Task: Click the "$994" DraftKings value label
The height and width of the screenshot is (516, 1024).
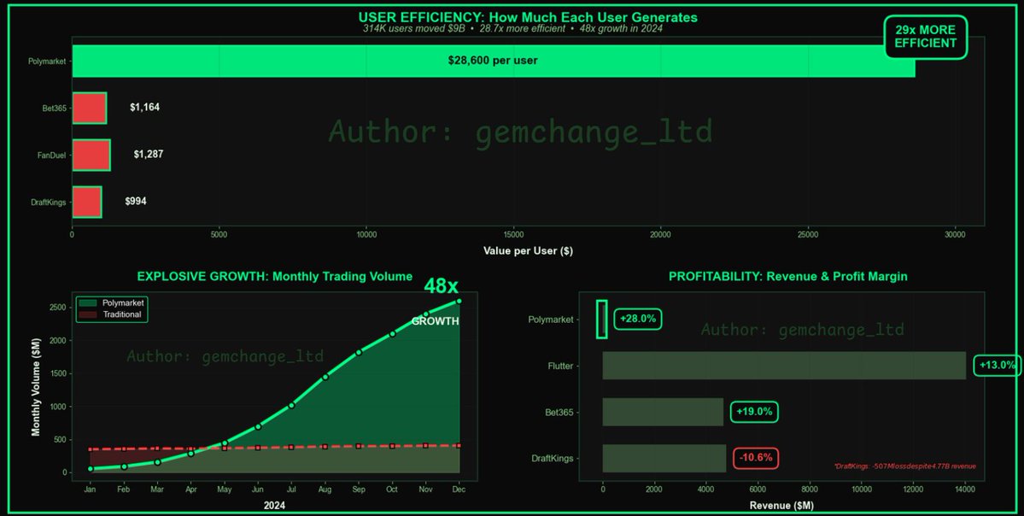Action: tap(136, 201)
